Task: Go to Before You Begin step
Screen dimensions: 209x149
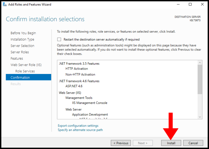Action: click(x=23, y=33)
